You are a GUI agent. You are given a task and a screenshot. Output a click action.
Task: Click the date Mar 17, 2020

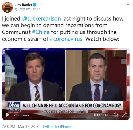pos(28,127)
